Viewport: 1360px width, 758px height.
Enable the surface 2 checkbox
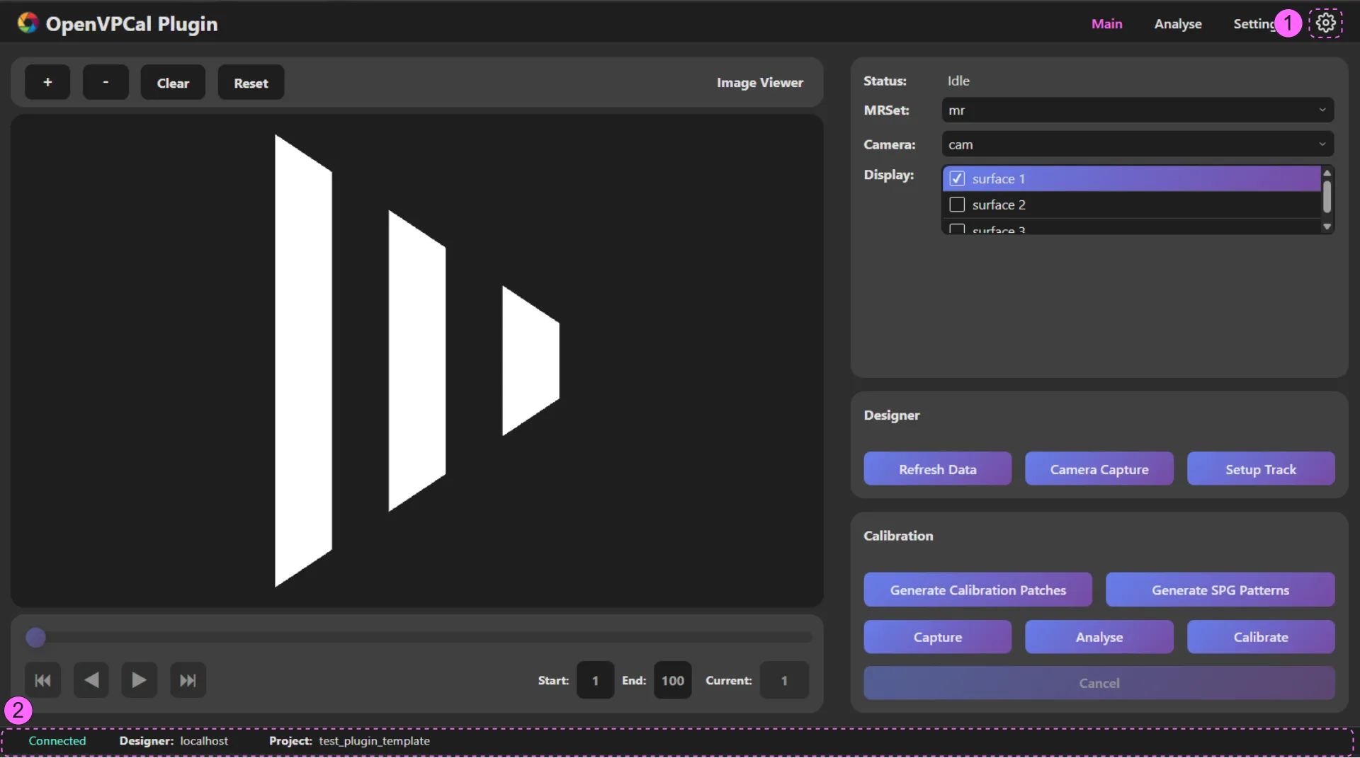[x=957, y=205]
